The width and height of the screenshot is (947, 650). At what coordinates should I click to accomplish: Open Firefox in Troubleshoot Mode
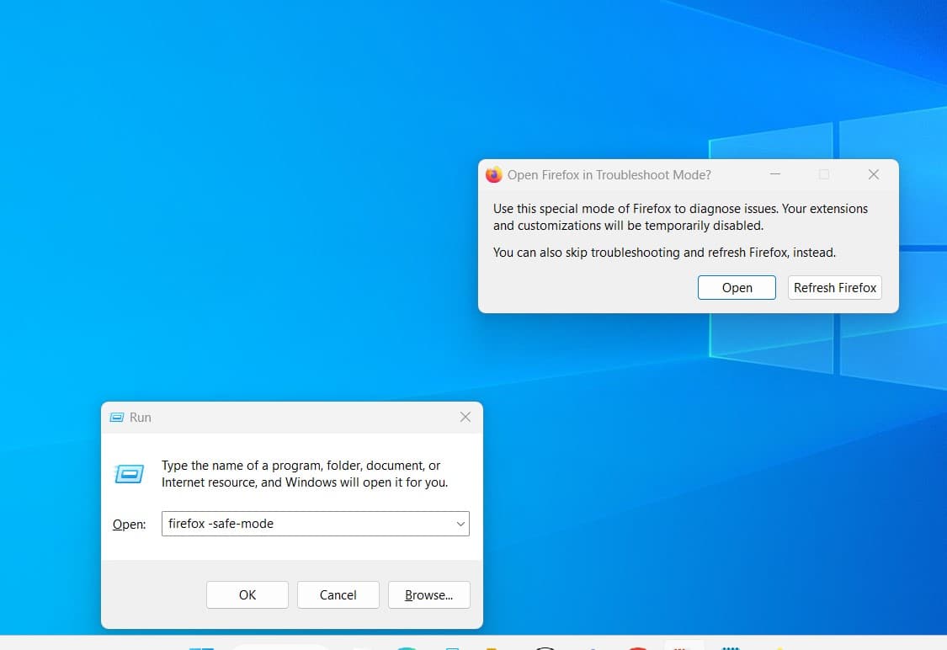[737, 288]
